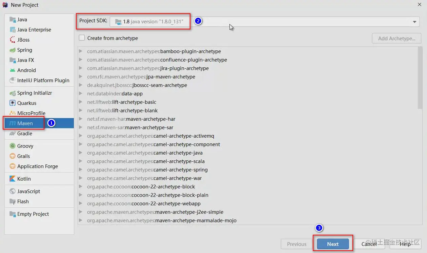Click the Groovy G icon
Image resolution: width=427 pixels, height=253 pixels.
[13, 146]
